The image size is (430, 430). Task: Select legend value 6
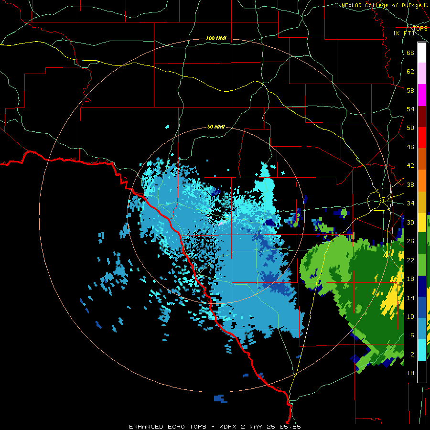click(412, 335)
